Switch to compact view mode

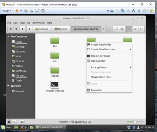[x=141, y=29]
